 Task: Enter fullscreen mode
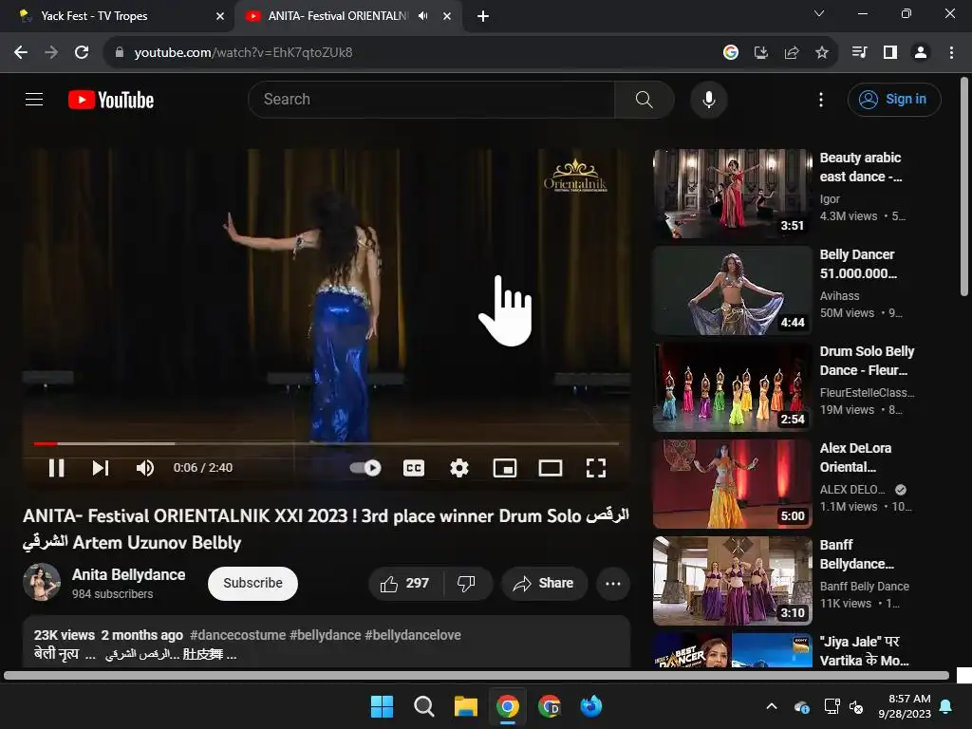[x=596, y=468]
